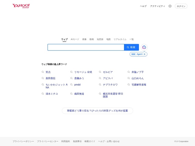Open 利用規約 footer link

coord(66,141)
